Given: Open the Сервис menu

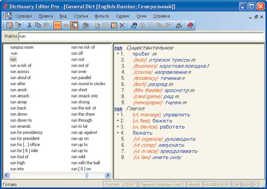Looking at the screenshot, I should [x=123, y=16].
